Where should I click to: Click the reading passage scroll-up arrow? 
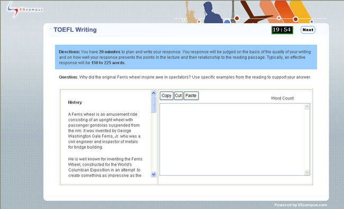[153, 93]
